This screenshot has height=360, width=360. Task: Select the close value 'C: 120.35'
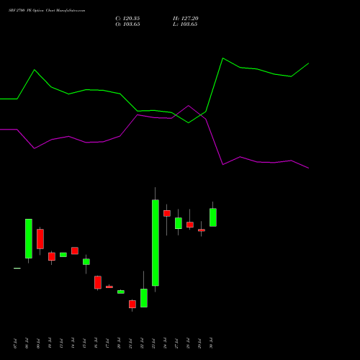[x=127, y=19]
